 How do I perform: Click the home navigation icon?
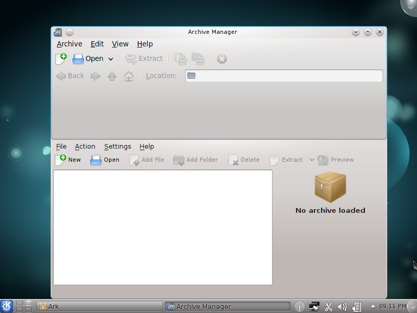[x=129, y=76]
